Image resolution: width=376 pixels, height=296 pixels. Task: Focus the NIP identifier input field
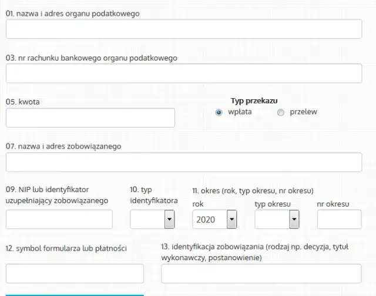59,219
